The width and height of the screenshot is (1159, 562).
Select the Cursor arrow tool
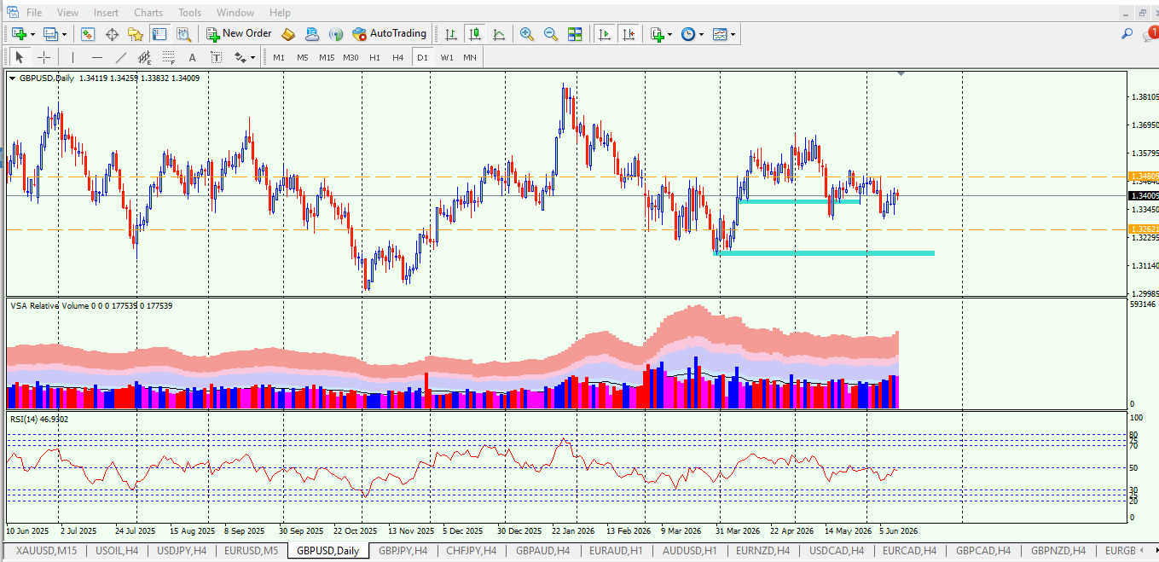click(x=20, y=57)
